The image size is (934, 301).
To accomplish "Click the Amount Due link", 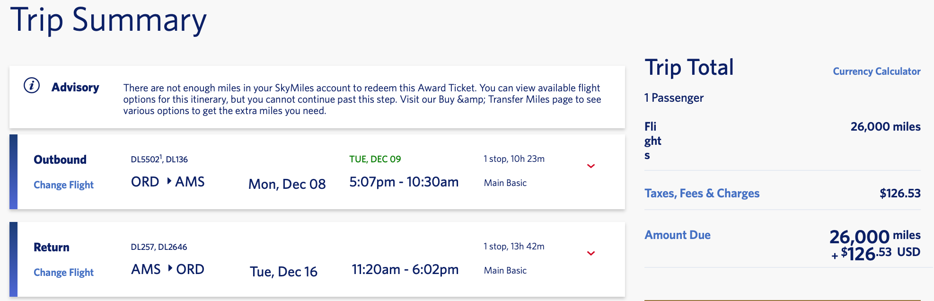I will coord(677,235).
